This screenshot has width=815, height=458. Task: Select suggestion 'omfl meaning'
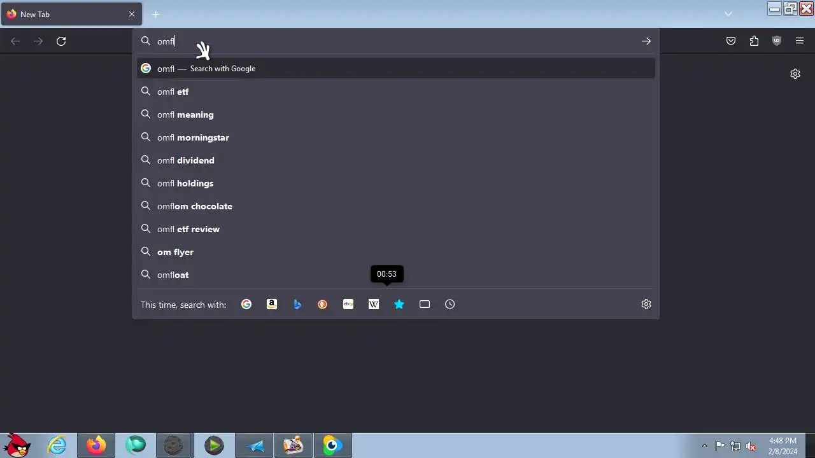[x=396, y=114]
